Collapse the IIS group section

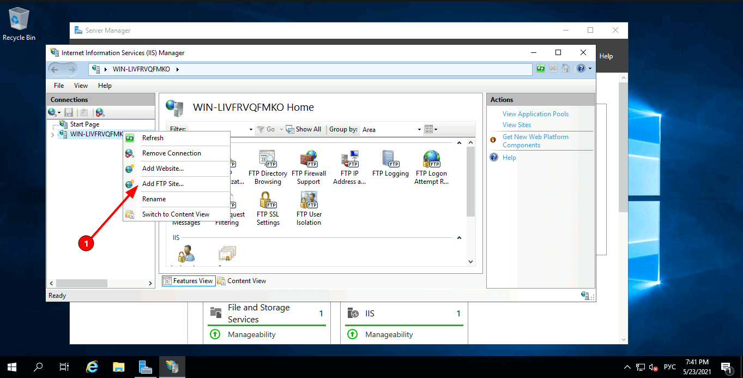click(x=459, y=238)
